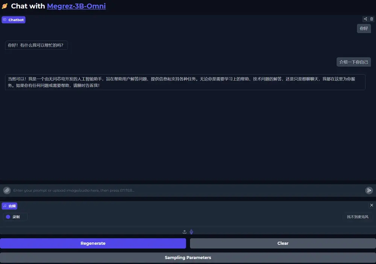Click the share conversation icon

[365, 19]
